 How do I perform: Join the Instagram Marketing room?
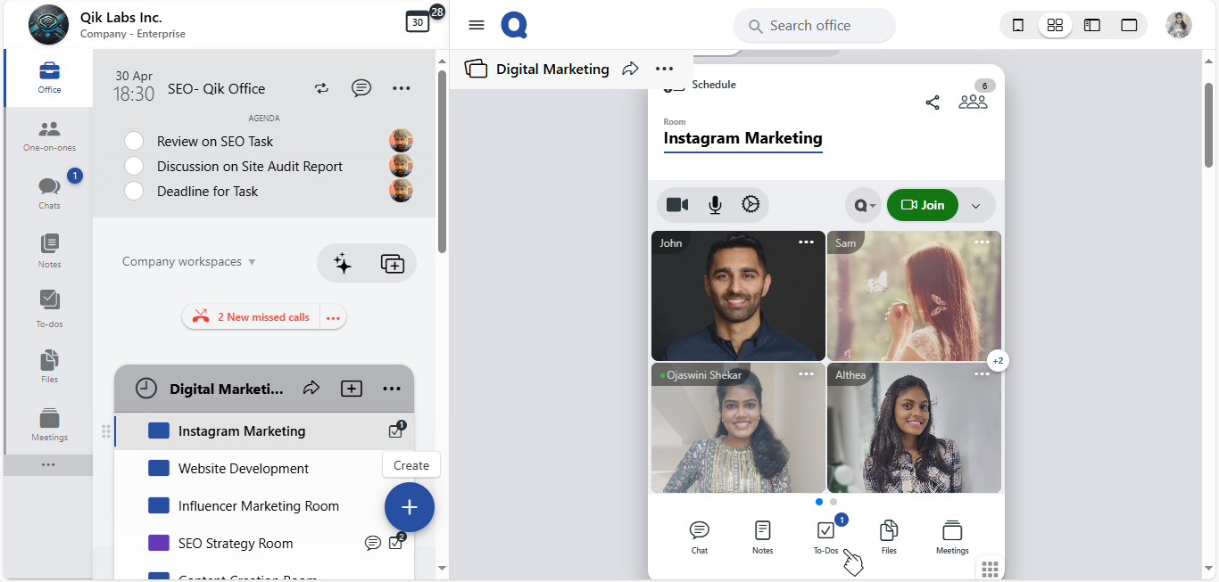pyautogui.click(x=923, y=205)
